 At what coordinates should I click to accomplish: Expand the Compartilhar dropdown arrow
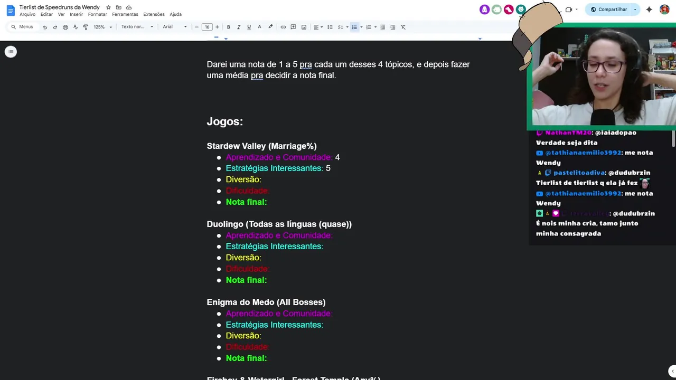(635, 9)
